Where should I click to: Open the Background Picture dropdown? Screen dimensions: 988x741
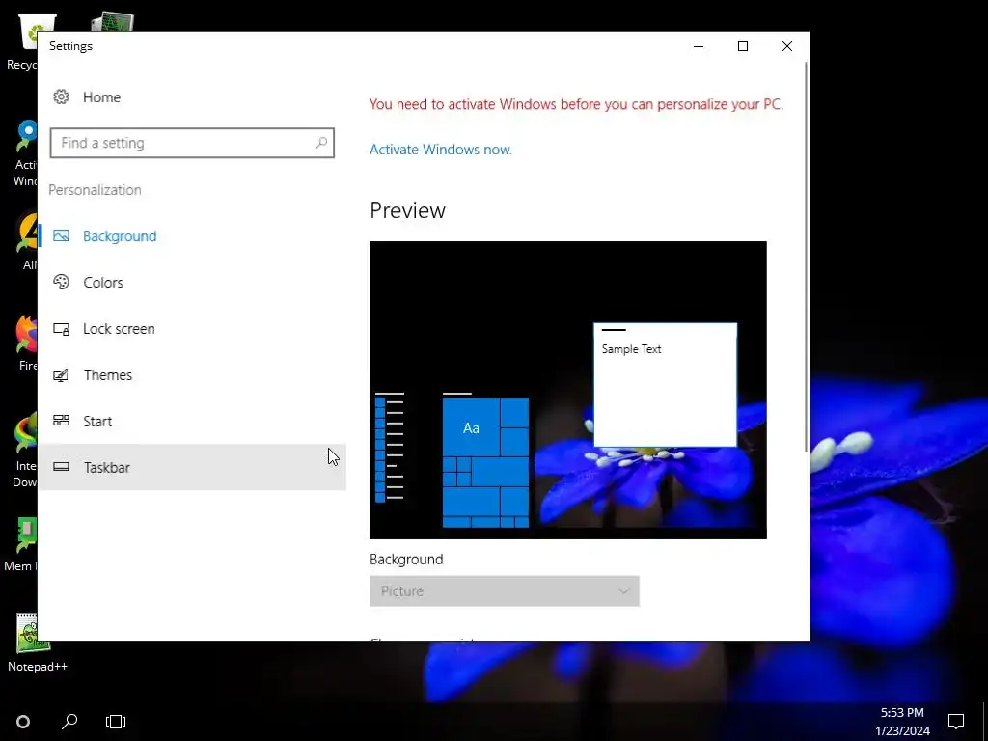504,591
